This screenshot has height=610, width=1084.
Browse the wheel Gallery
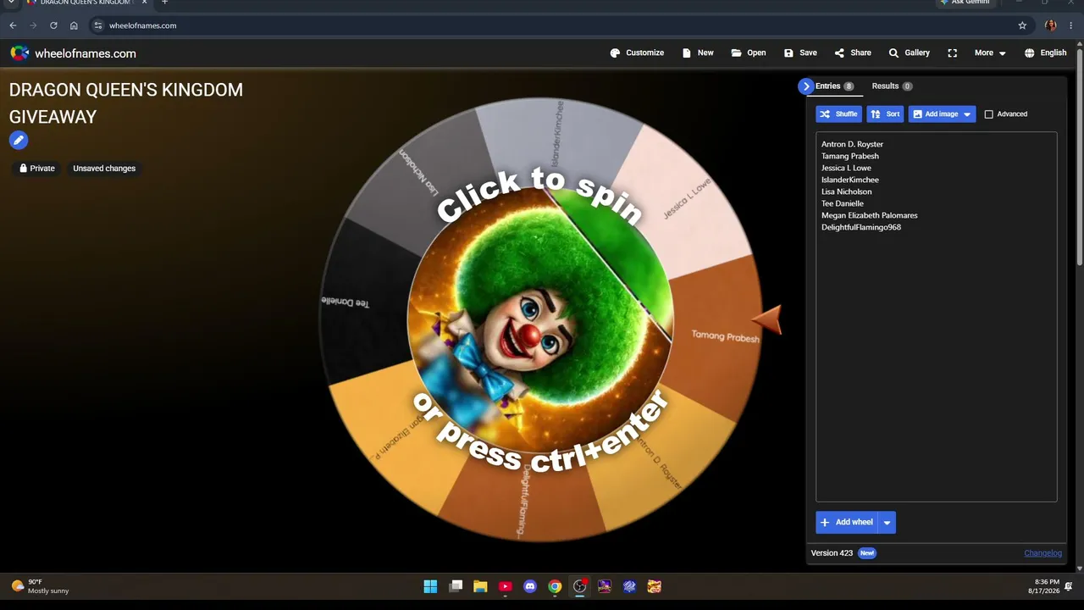click(909, 53)
